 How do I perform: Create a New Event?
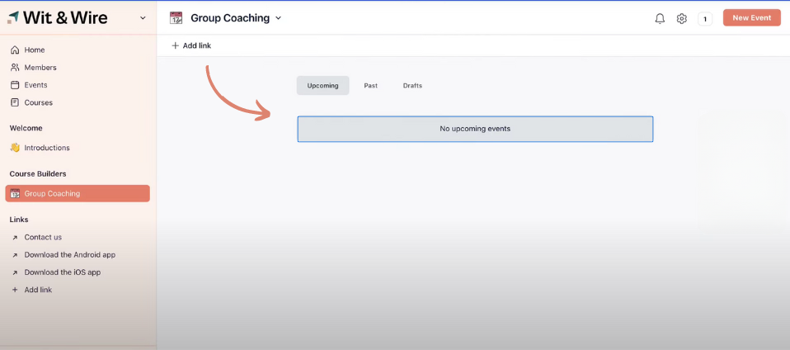tap(752, 17)
